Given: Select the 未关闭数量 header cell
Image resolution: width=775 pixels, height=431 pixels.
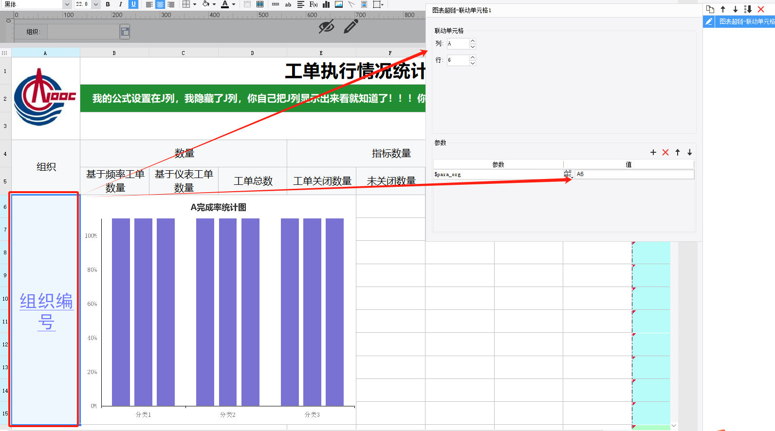Looking at the screenshot, I should coord(391,181).
